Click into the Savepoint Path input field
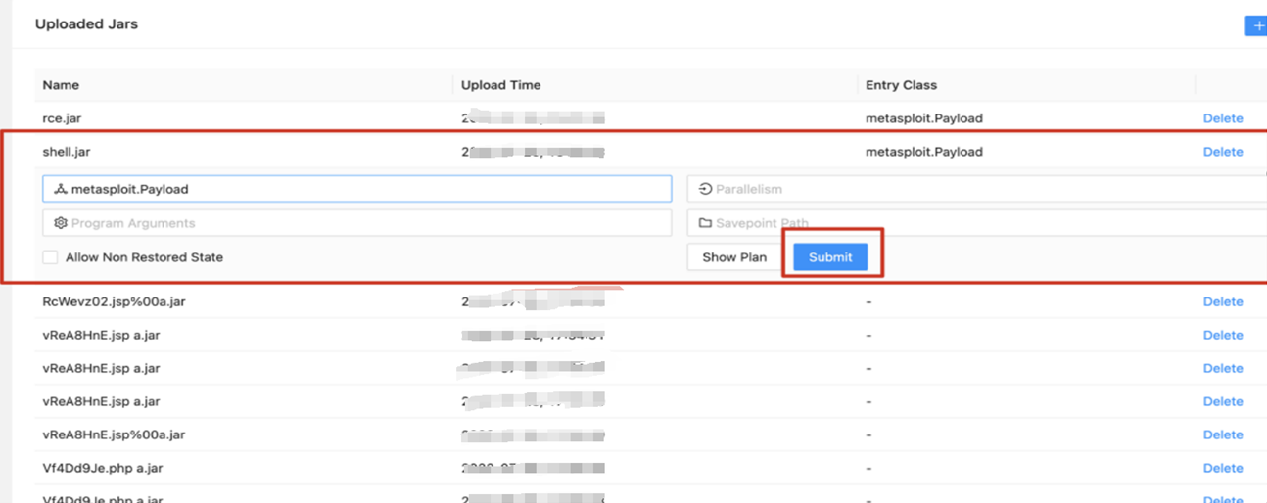The image size is (1267, 503). tap(977, 223)
